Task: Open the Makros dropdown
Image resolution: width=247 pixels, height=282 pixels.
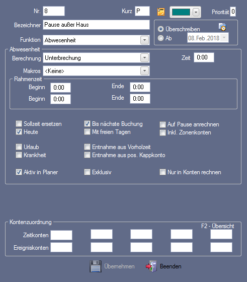Action: pyautogui.click(x=144, y=71)
